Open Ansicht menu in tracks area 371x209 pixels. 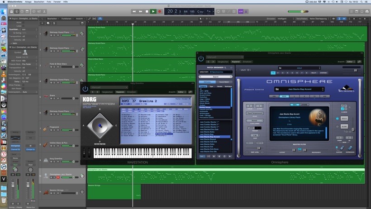click(80, 19)
